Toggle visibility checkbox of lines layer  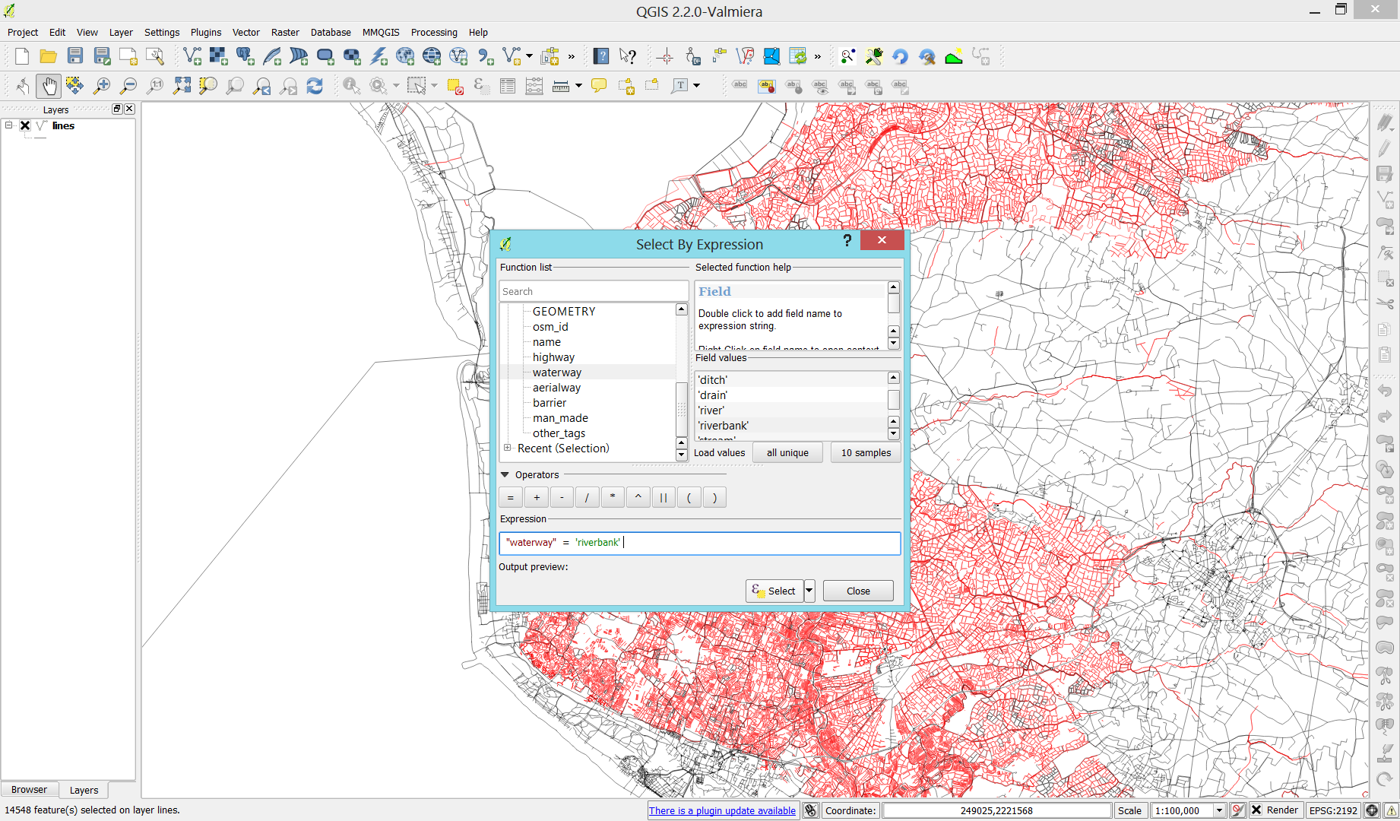[25, 126]
